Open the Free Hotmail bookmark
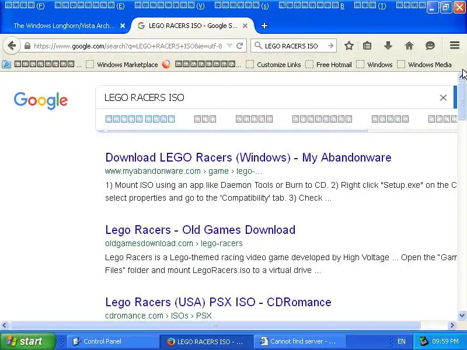This screenshot has height=350, width=467. coord(329,65)
